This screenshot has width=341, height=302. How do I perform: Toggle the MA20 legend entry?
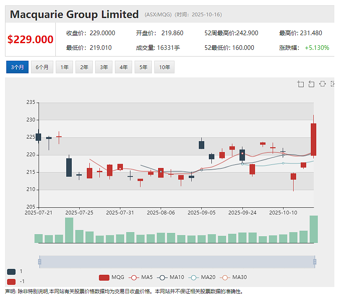pyautogui.click(x=202, y=277)
